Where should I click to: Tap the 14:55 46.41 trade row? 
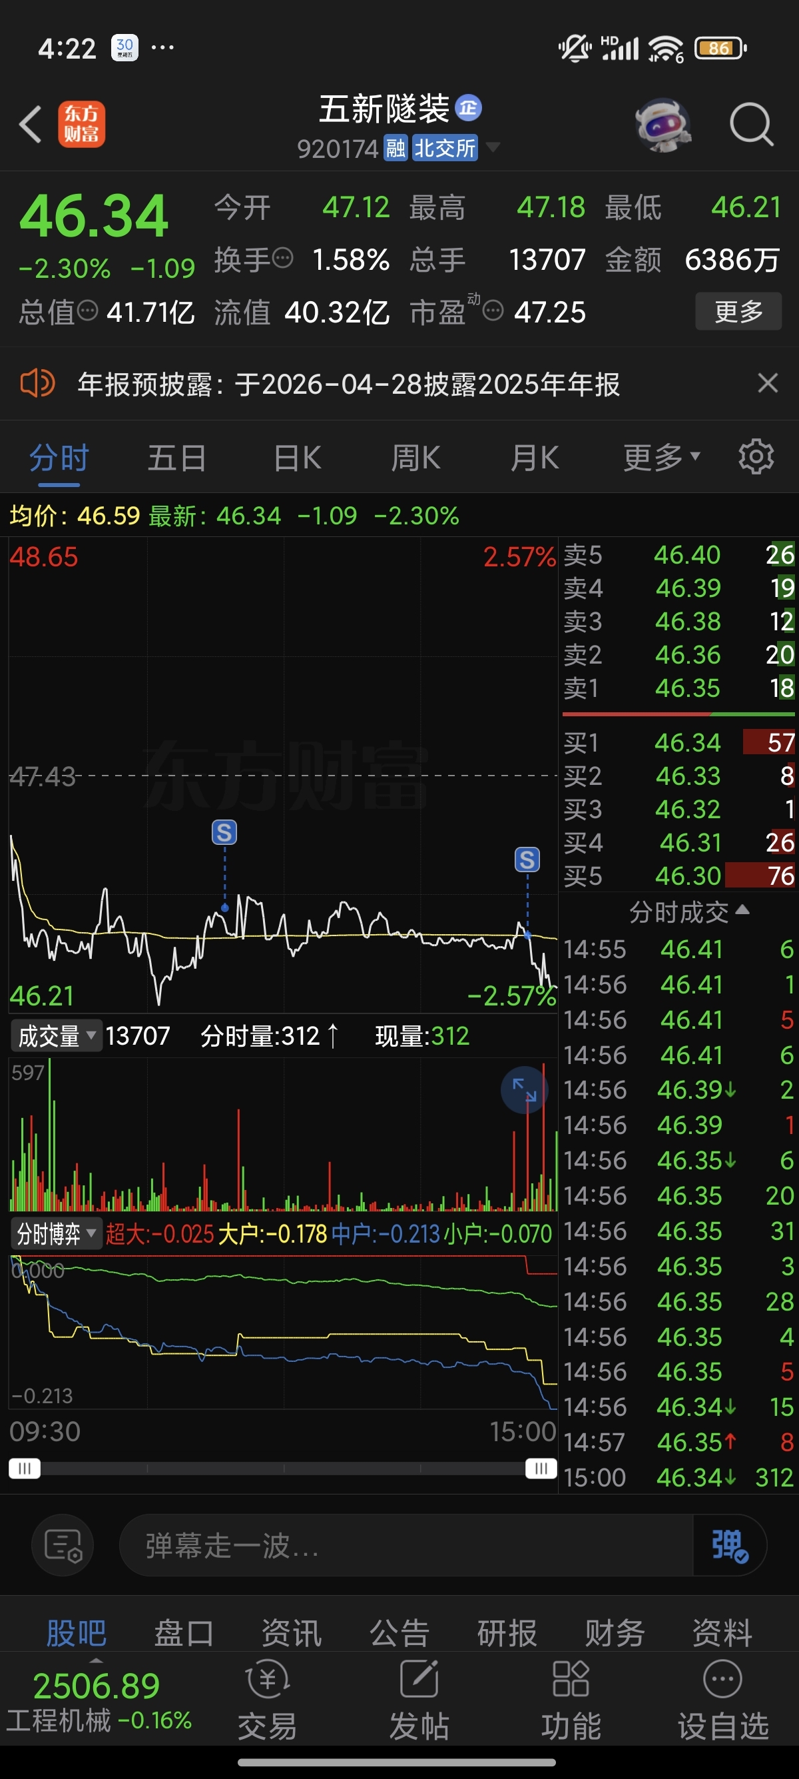(679, 949)
